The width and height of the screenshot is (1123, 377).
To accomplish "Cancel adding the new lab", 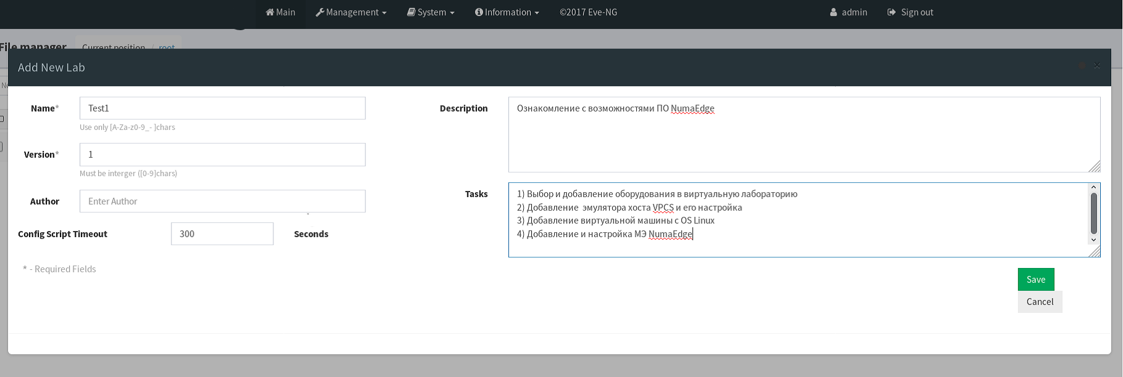I will click(1040, 302).
